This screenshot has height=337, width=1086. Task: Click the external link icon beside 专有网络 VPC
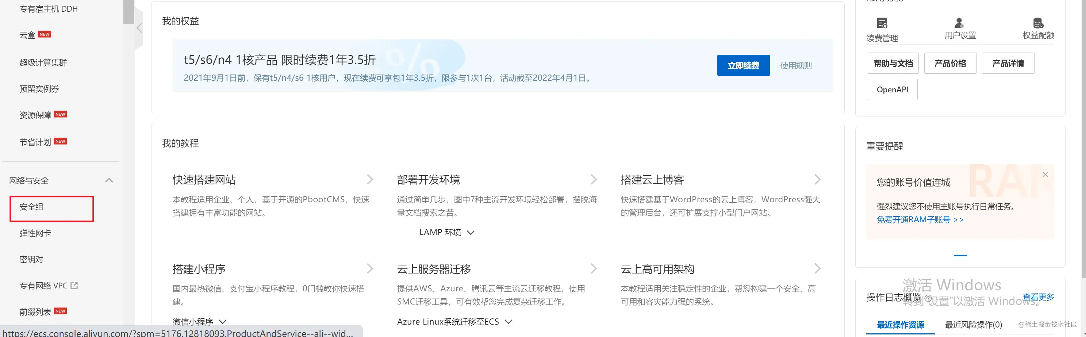(74, 286)
